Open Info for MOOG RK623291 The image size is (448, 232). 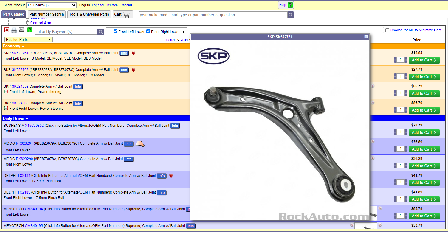[x=128, y=144]
